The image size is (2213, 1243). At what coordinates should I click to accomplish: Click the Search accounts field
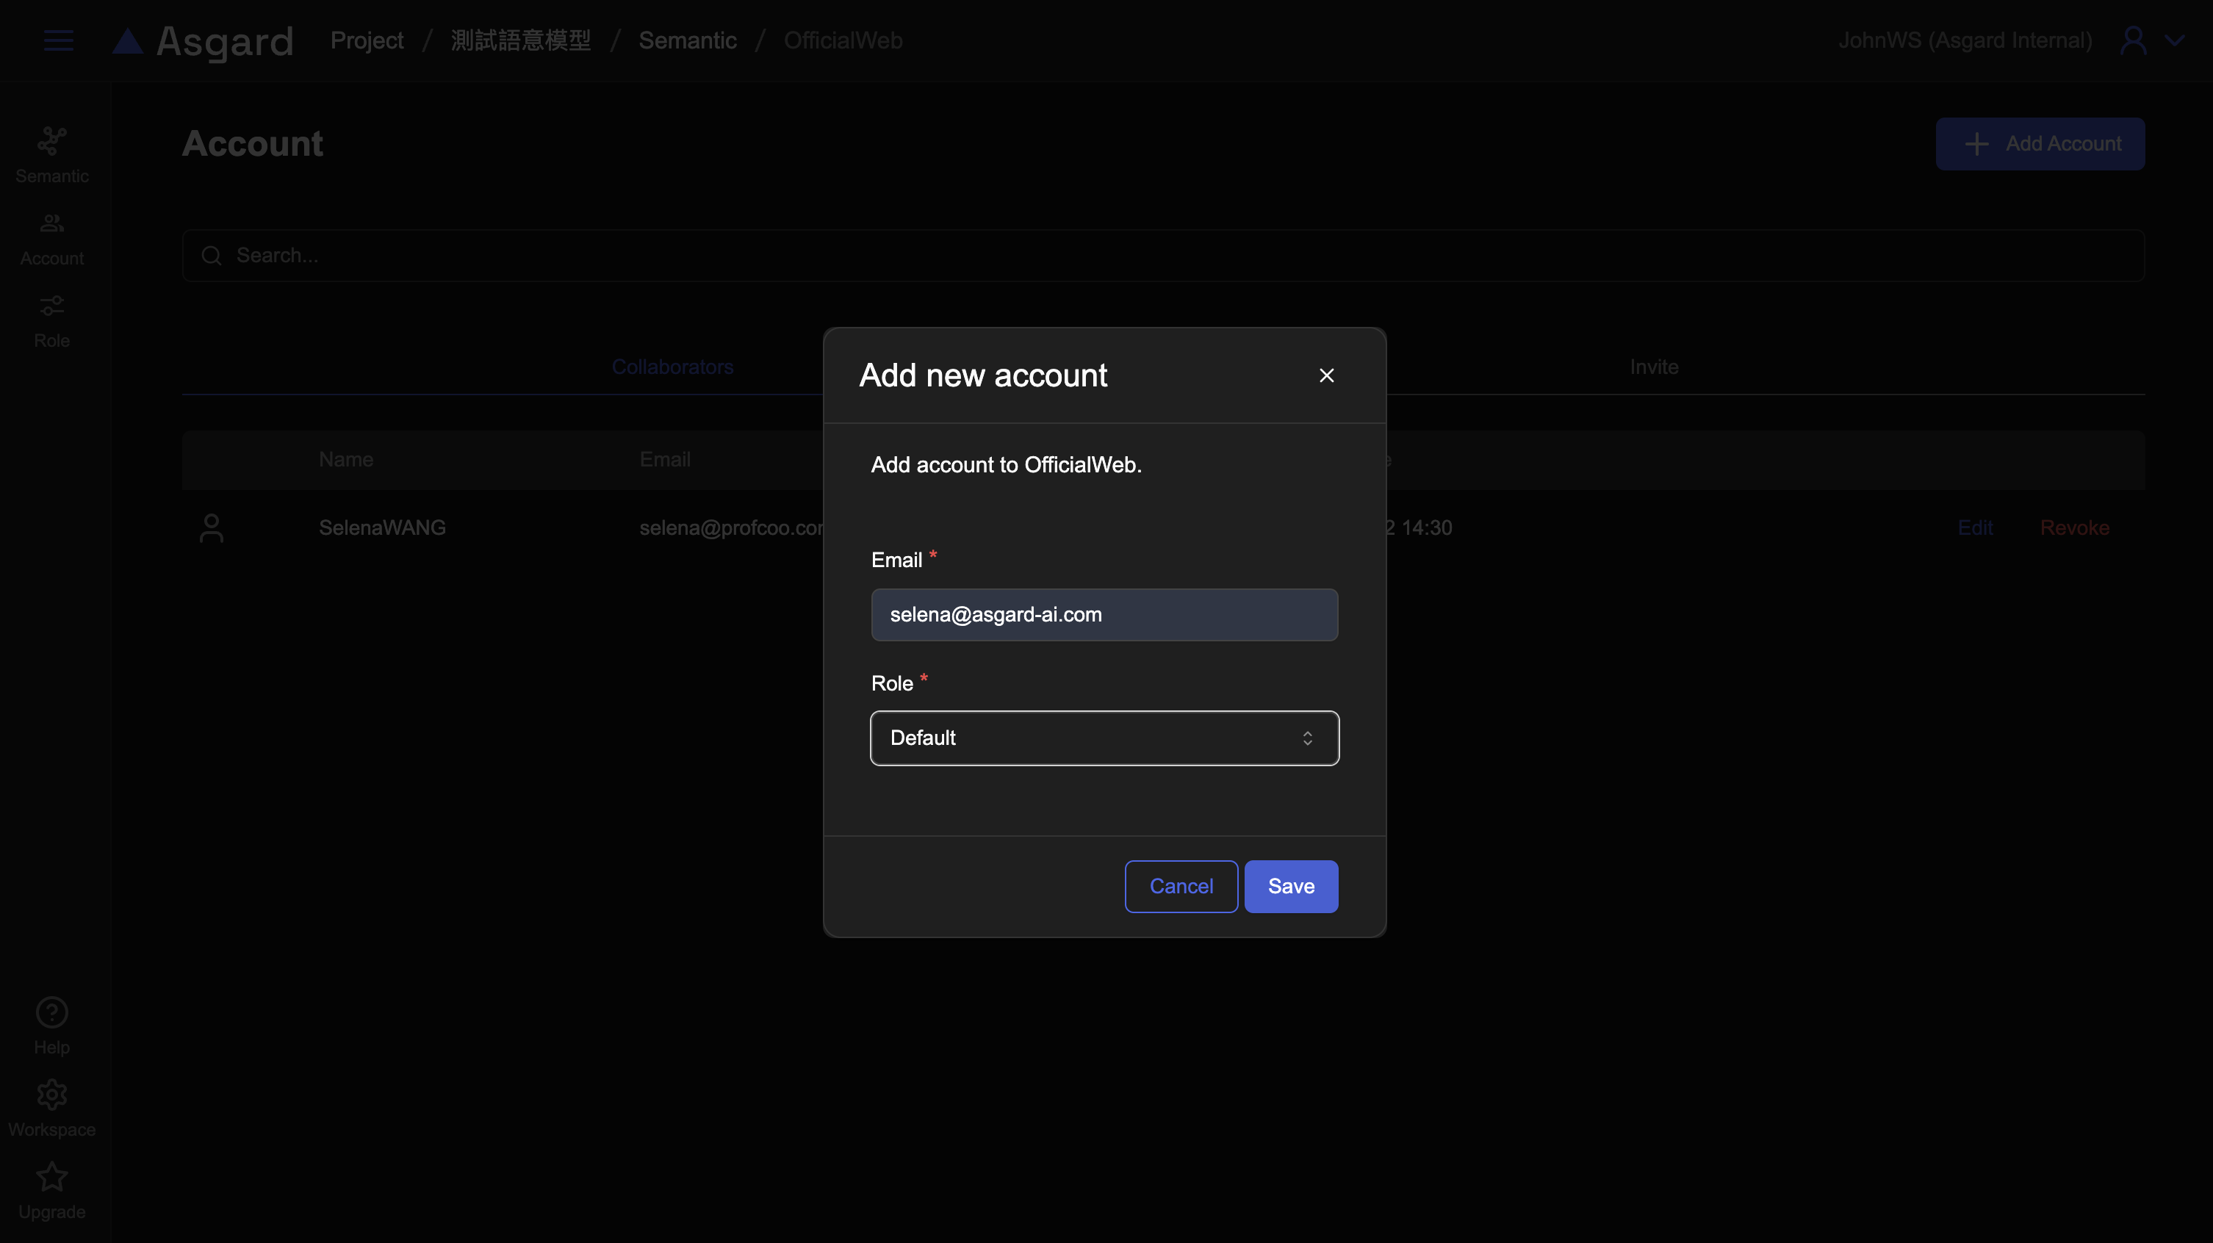(x=1162, y=255)
